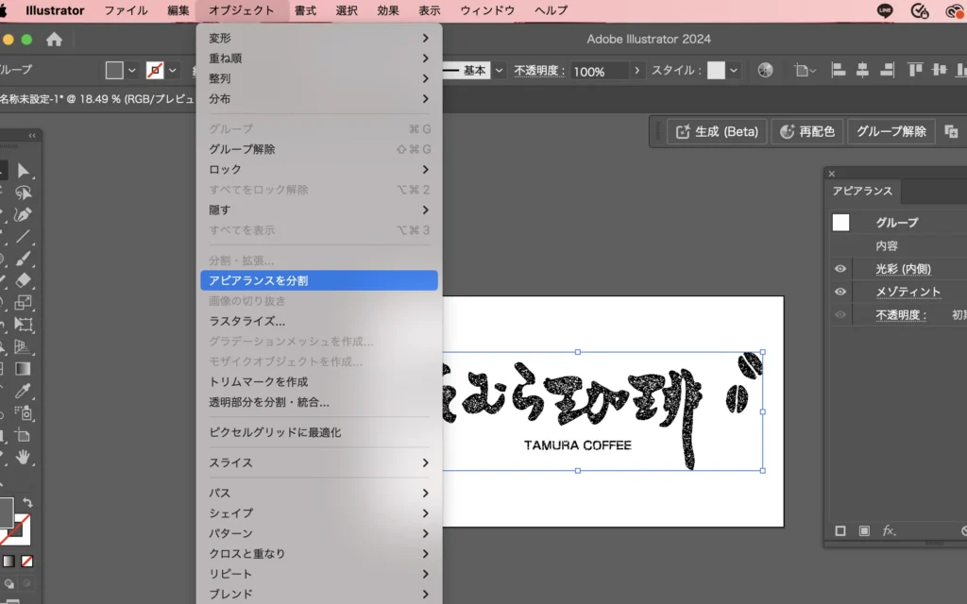Viewport: 967px width, 604px height.
Task: Click the 再配色 button
Action: tap(807, 131)
